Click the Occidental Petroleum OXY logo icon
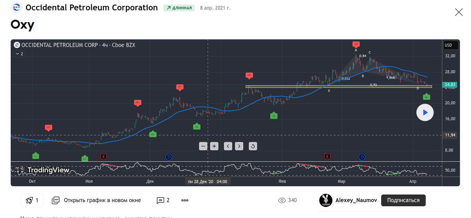The height and width of the screenshot is (218, 471). click(16, 7)
